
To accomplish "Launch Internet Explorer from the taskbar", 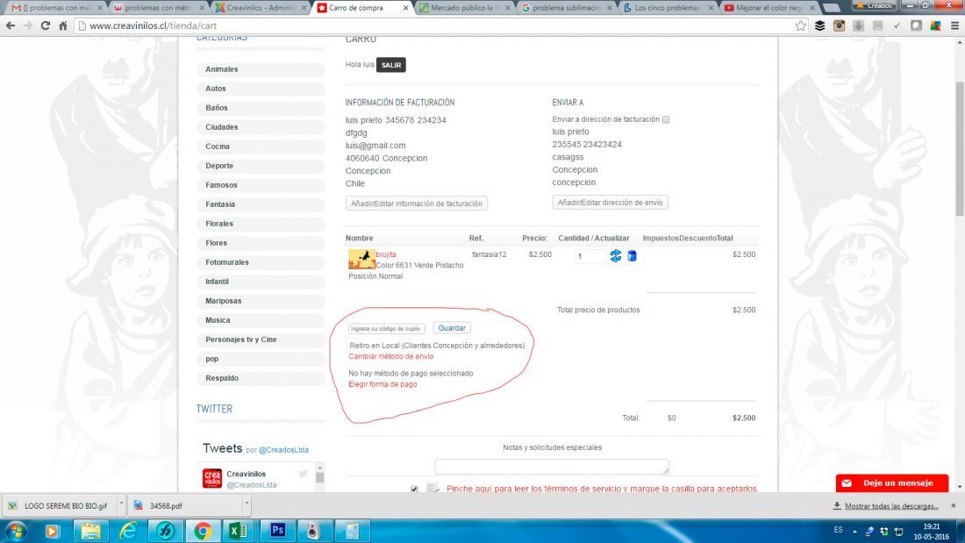I will [128, 531].
